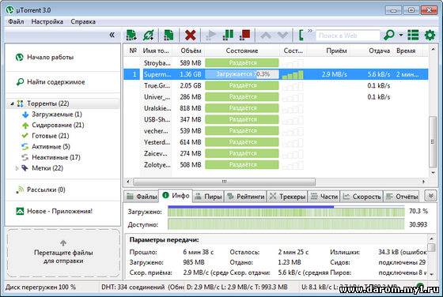Sort by the Состояние column header

[242, 51]
